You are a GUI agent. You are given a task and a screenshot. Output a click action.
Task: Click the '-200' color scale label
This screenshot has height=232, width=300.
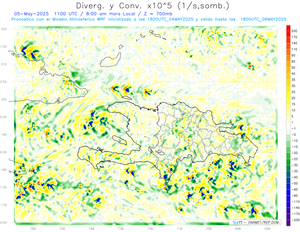pos(295,220)
